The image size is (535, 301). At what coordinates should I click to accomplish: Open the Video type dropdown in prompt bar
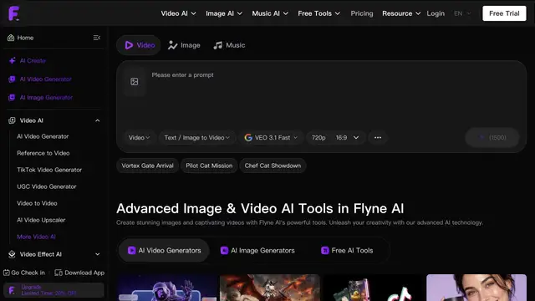[x=140, y=137]
